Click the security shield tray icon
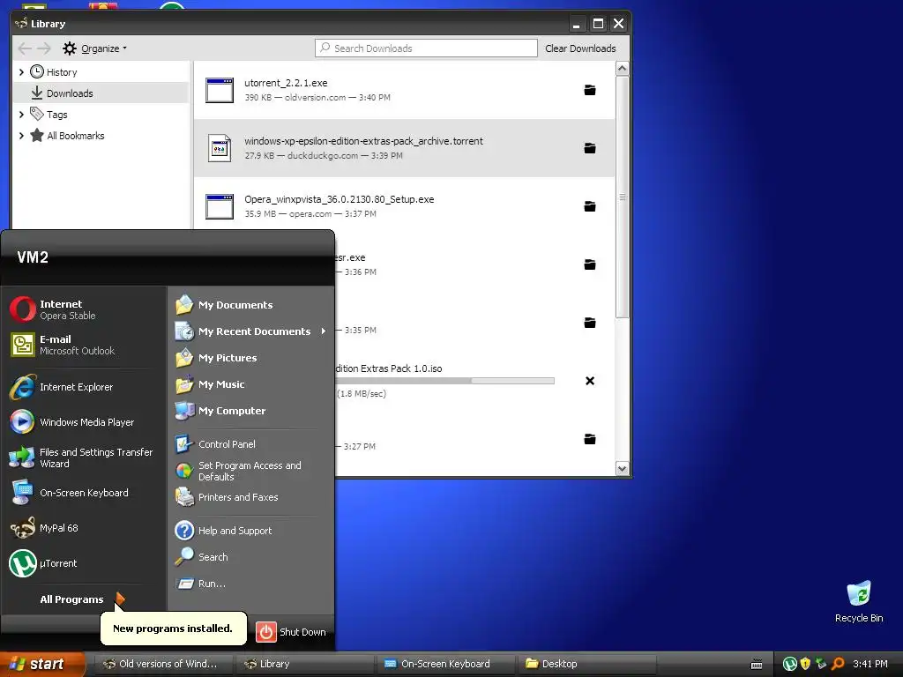Viewport: 903px width, 677px height. point(805,664)
